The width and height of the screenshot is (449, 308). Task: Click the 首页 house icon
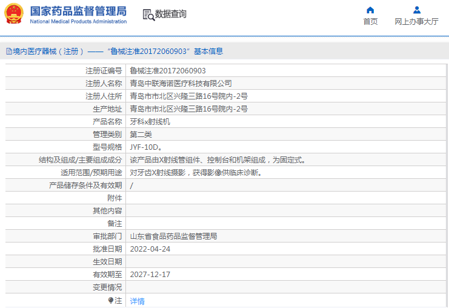[x=370, y=10]
